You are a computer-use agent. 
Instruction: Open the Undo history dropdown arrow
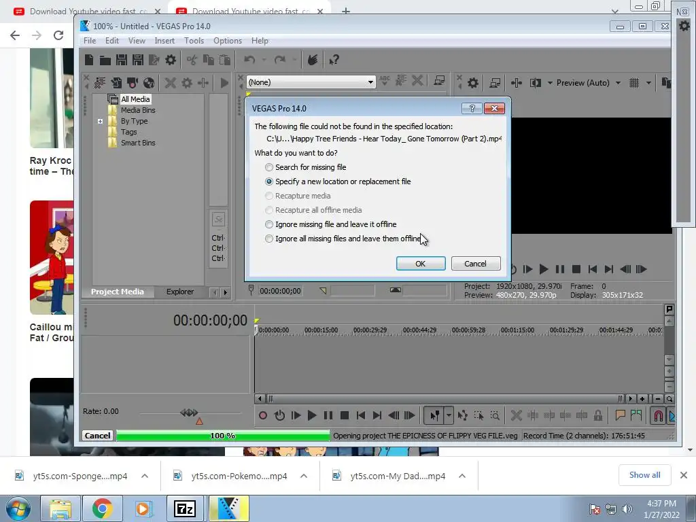coord(264,60)
